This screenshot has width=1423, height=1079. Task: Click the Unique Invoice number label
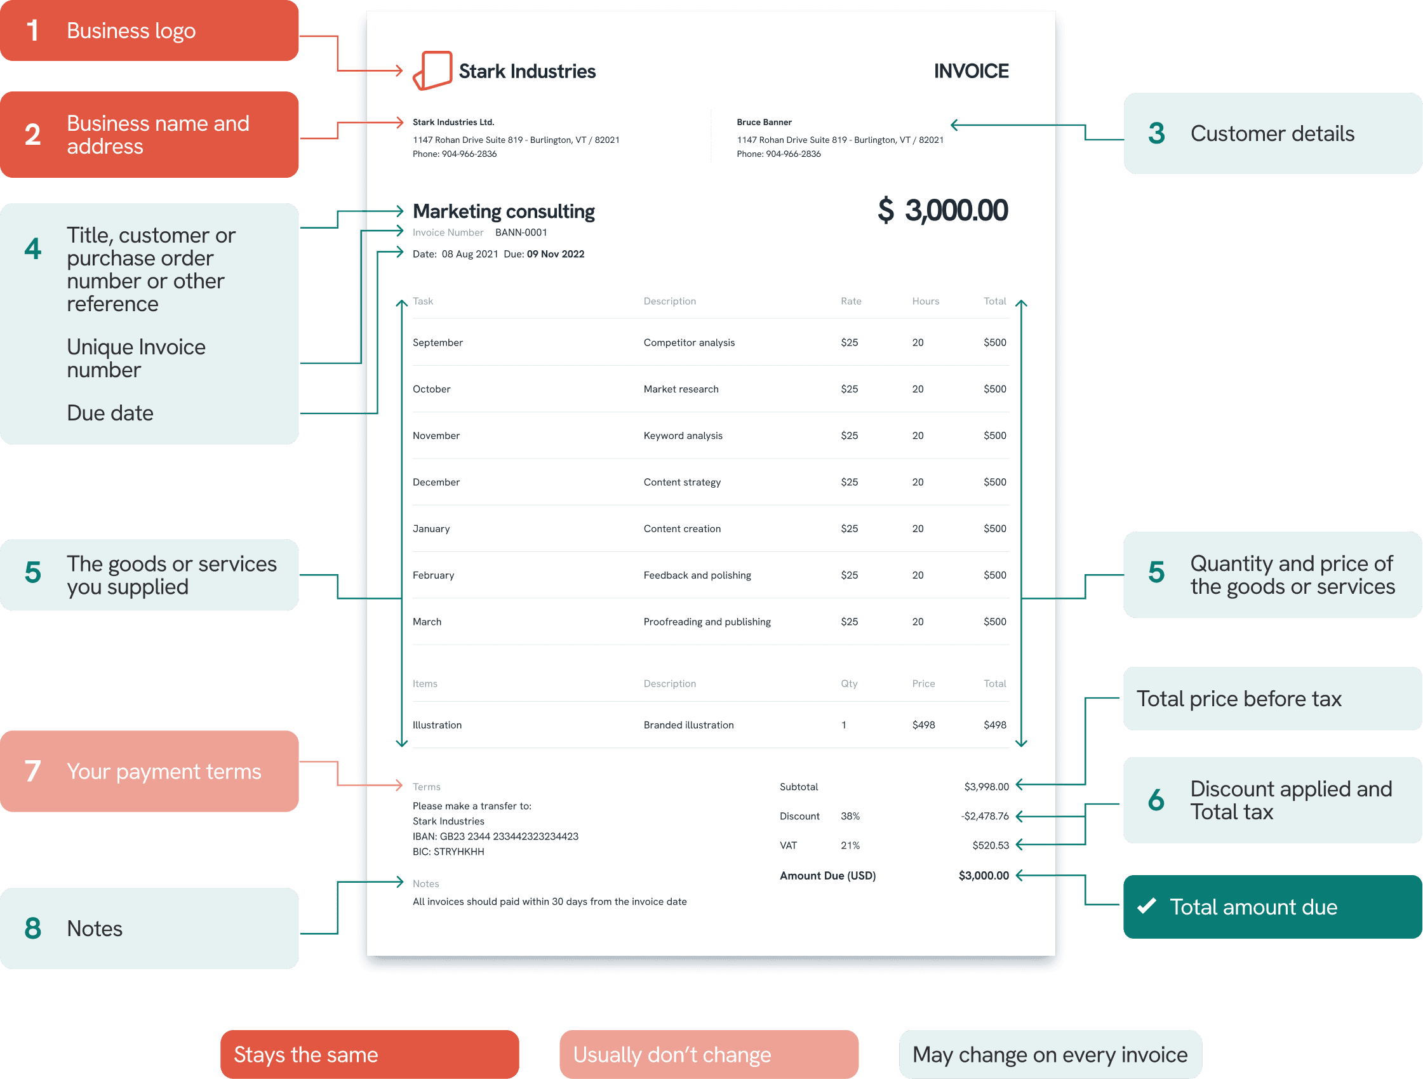tap(136, 358)
